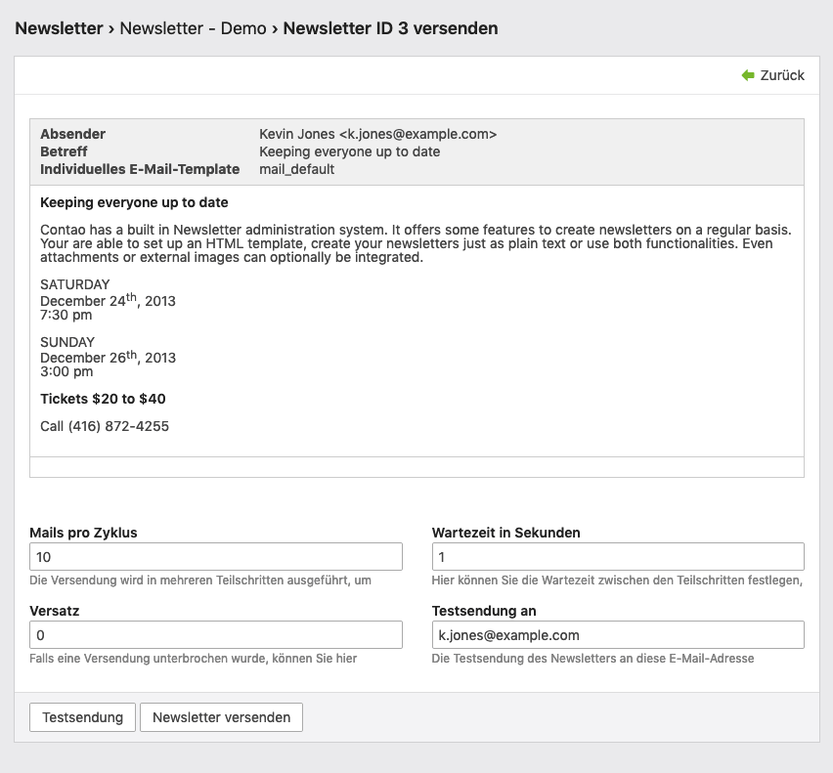Click December 26th, 2013 date text
The height and width of the screenshot is (773, 833).
(x=108, y=357)
